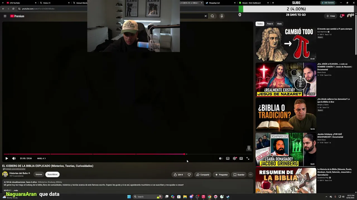Open the account avatar menu
The image size is (357, 200).
349,16
